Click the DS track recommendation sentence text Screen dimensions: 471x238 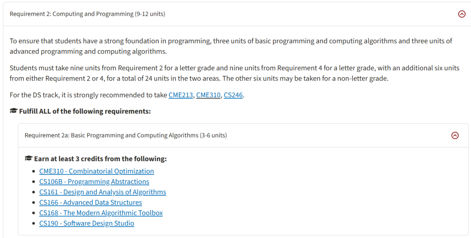[127, 95]
